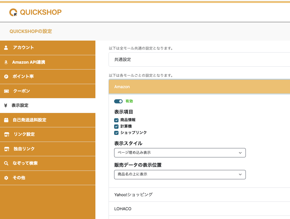Screen dimensions: 290x219
Task: Open the 独自リンク menu item
Action: point(24,149)
